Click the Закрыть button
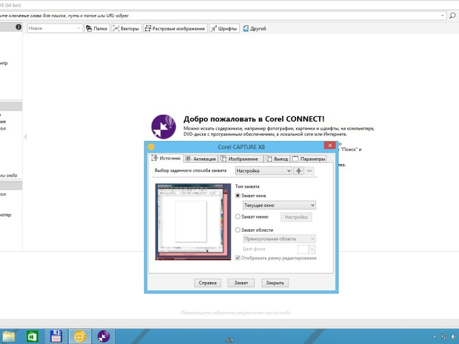The image size is (459, 344). tap(275, 283)
